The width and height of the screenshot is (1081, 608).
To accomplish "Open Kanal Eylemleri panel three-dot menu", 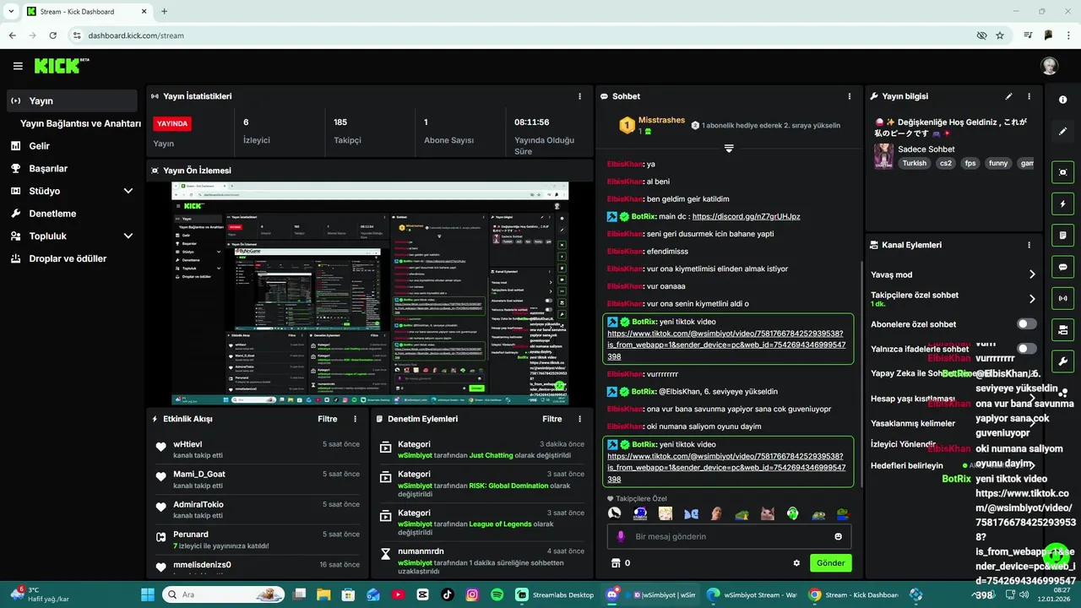I will pyautogui.click(x=1029, y=245).
